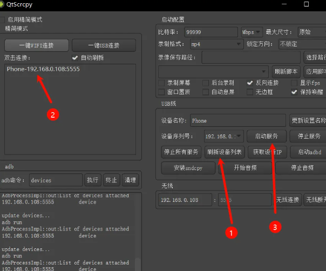Viewport: 326px width, 271px height.
Task: Click the 无线连接 button
Action: pyautogui.click(x=287, y=200)
